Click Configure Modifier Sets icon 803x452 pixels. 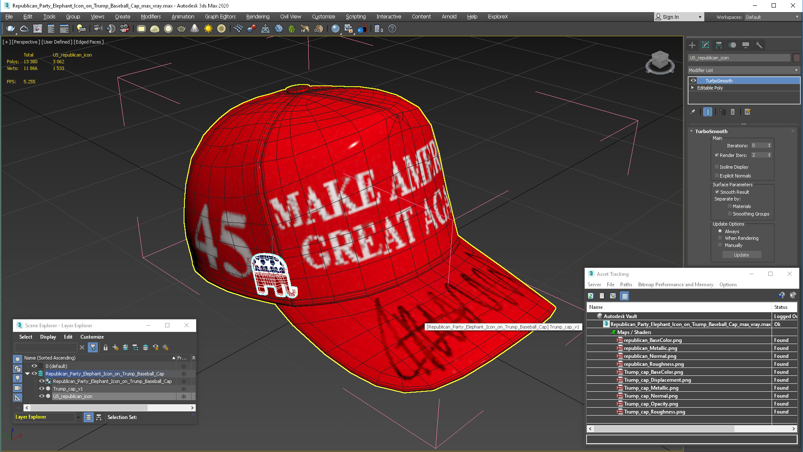(748, 112)
